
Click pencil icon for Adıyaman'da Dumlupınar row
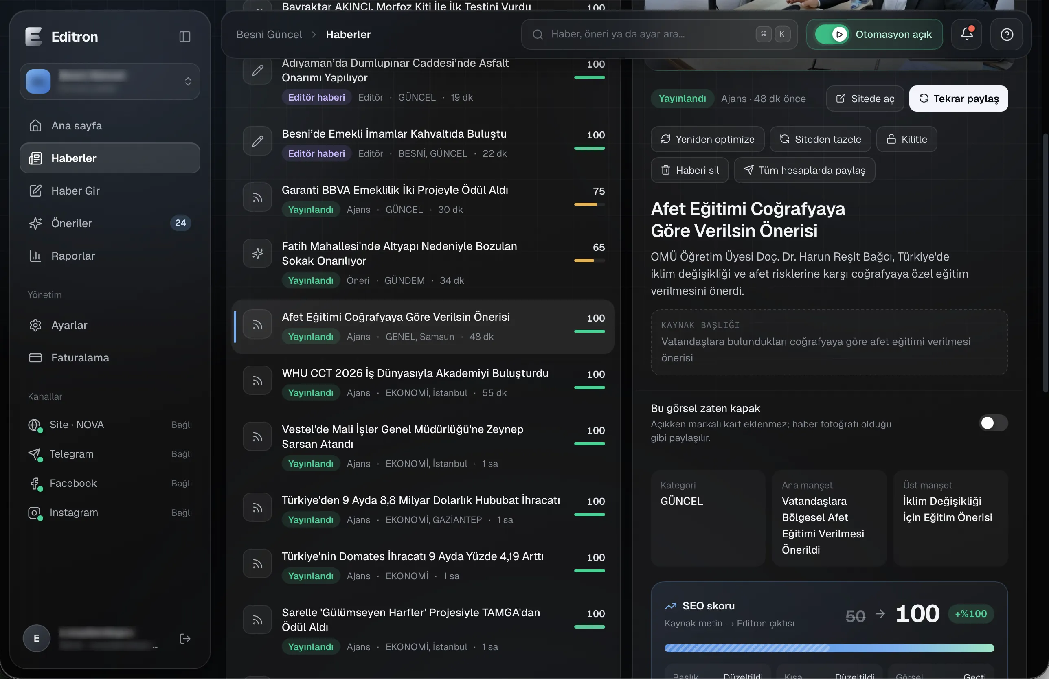[257, 70]
